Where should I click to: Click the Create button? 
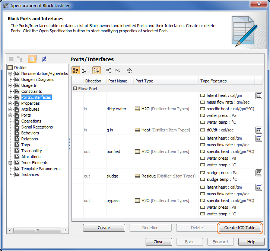click(x=104, y=228)
